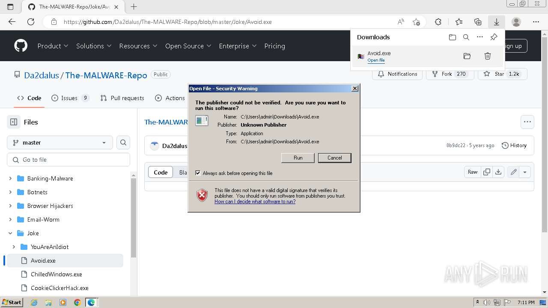Add page to favorites star icon
This screenshot has height=308, width=548.
click(x=416, y=22)
